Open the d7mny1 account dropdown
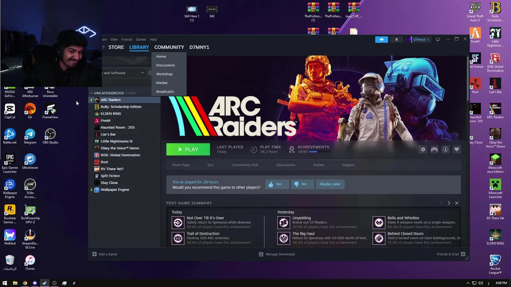 418,39
